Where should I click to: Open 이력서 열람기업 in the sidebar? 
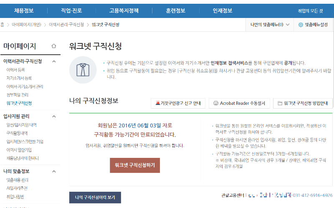[19, 150]
